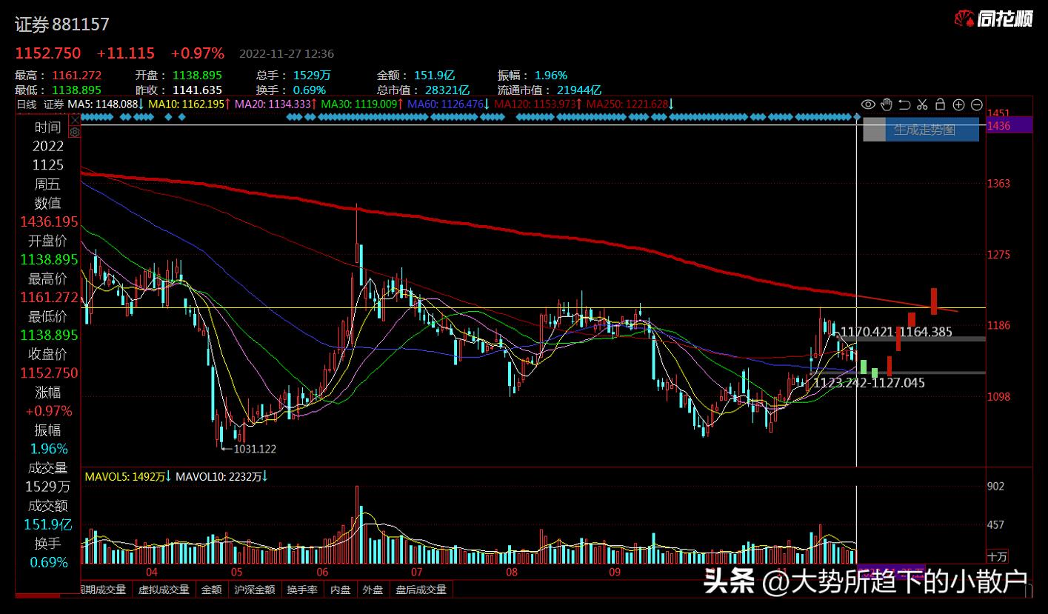Zoom in with the plus icon
Screen dimensions: 1048x614
[x=958, y=104]
